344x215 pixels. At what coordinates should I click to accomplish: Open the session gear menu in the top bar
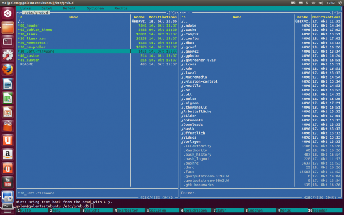click(x=340, y=3)
